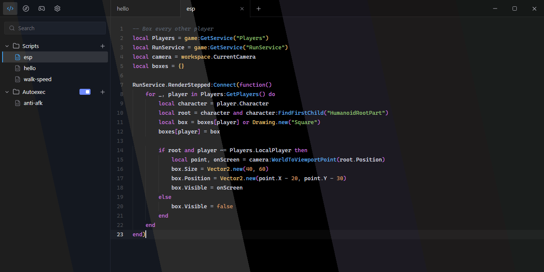This screenshot has height=272, width=544.
Task: Click "LocalPlayer" on line 14
Action: click(273, 150)
